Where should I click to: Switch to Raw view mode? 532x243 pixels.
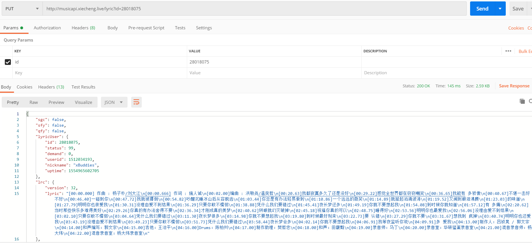pyautogui.click(x=34, y=102)
